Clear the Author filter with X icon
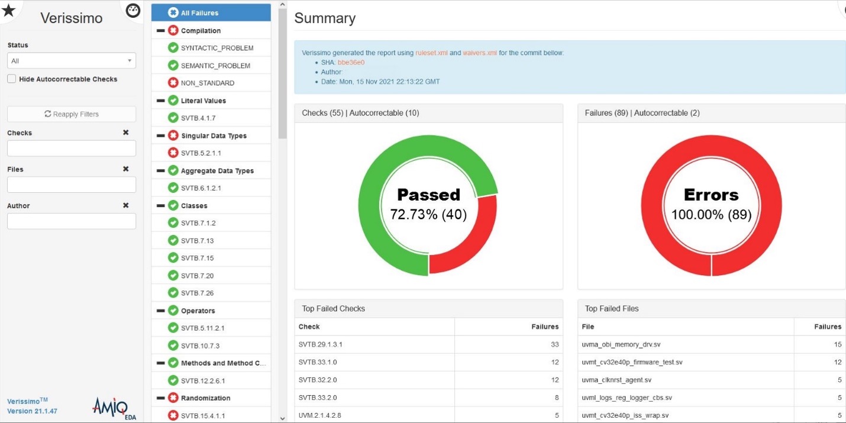846x423 pixels. pyautogui.click(x=125, y=205)
